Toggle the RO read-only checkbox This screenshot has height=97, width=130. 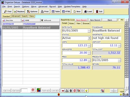click(119, 20)
